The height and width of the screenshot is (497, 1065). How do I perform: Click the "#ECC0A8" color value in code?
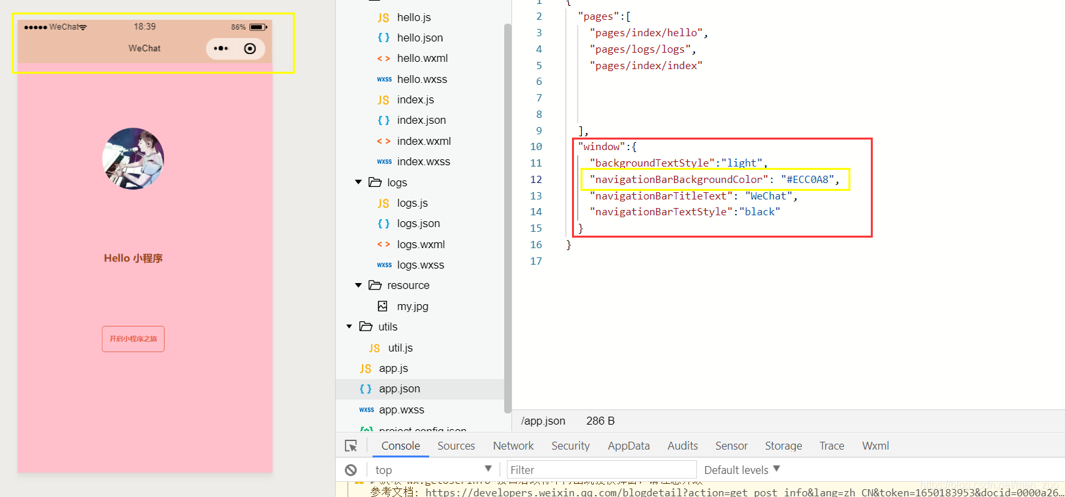click(x=808, y=180)
